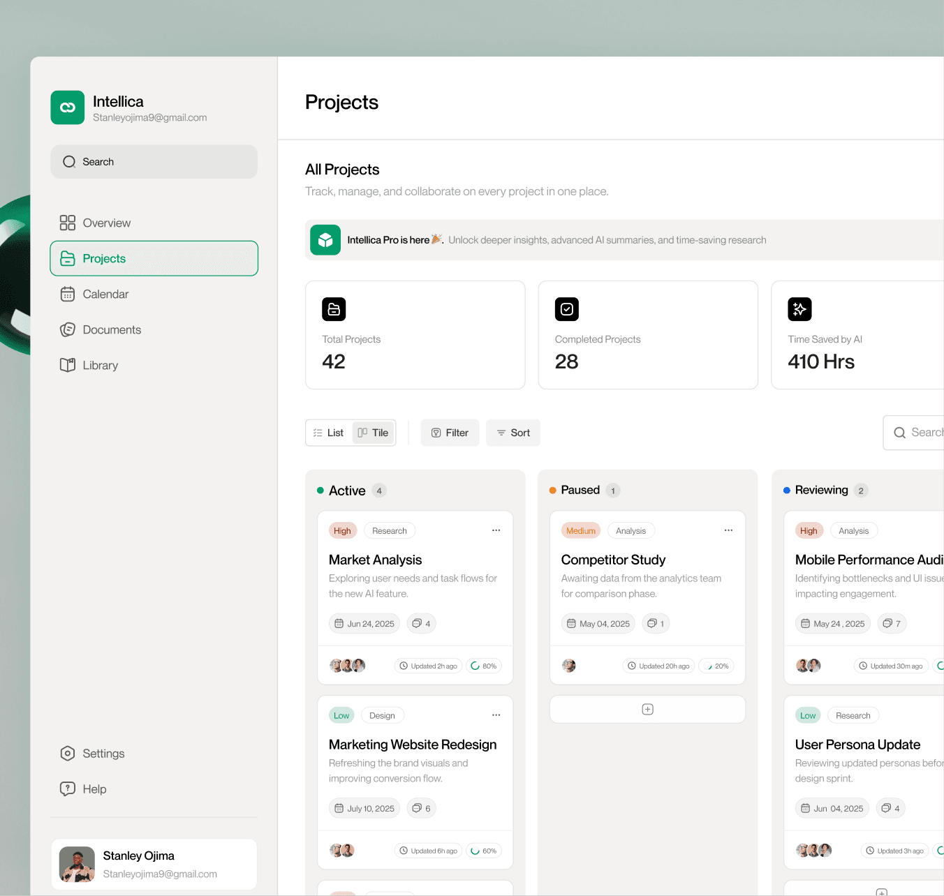Open the Filter options
944x896 pixels.
[450, 433]
